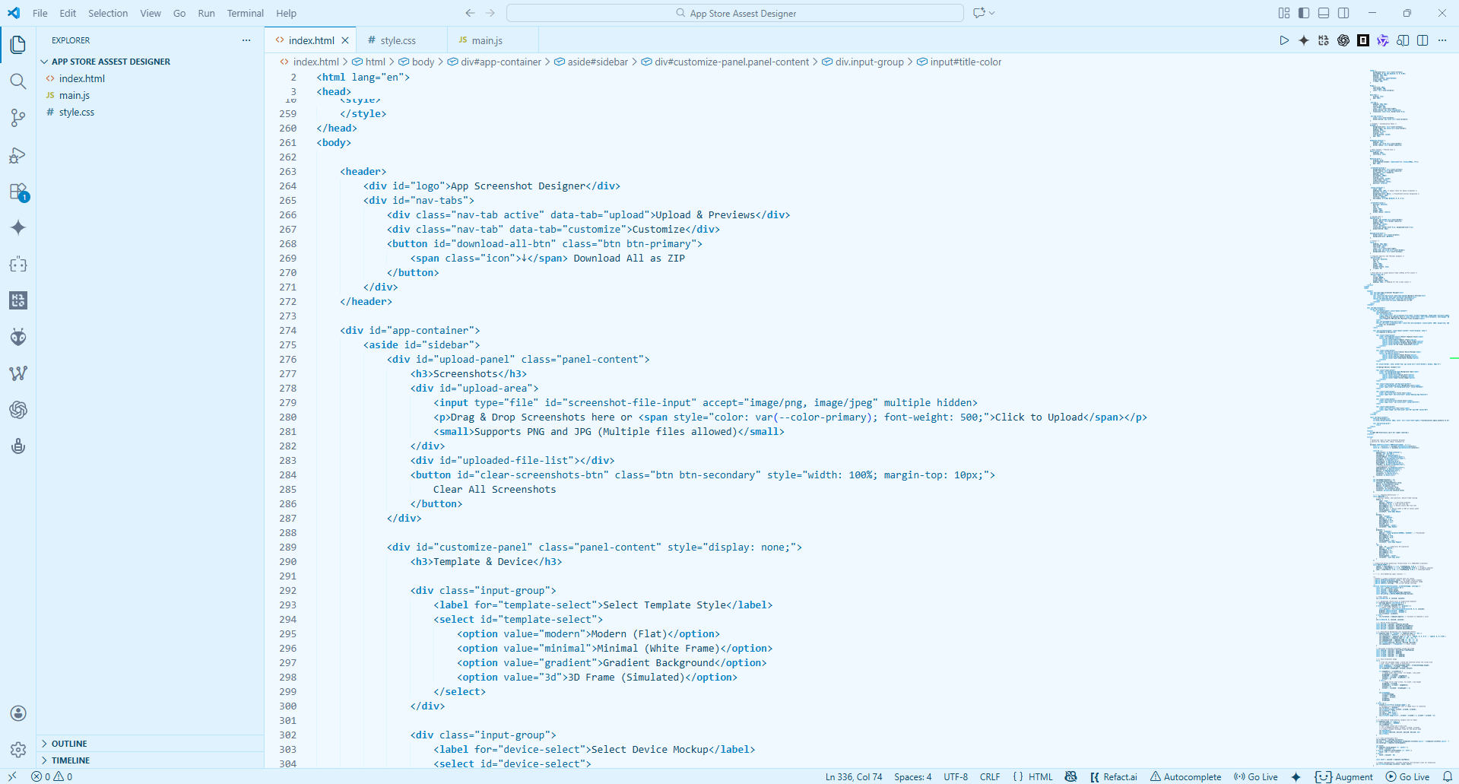Go forward with the navigation arrow
1459x784 pixels.
(x=490, y=13)
